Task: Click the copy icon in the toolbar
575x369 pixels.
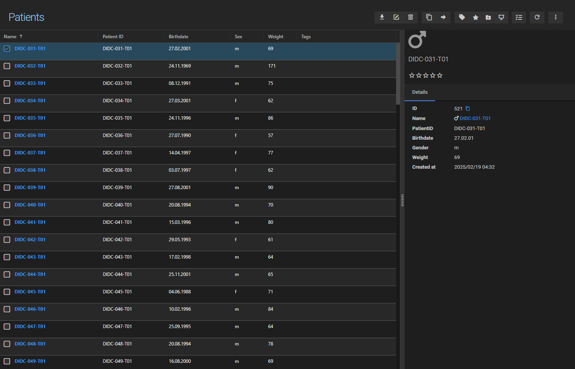Action: [x=429, y=17]
